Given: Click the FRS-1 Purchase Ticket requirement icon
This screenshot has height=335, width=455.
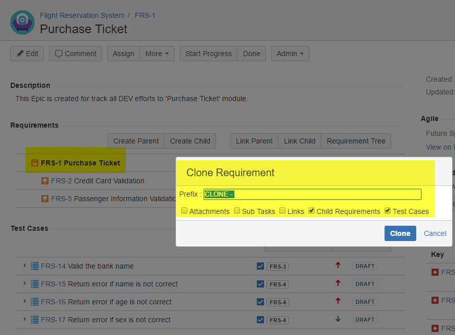Looking at the screenshot, I should click(34, 163).
